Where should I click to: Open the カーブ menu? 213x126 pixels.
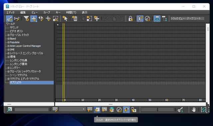[47, 13]
